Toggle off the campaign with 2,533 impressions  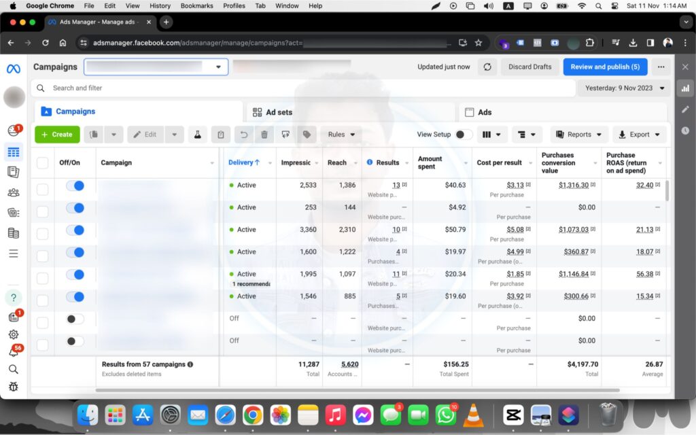[x=75, y=186]
